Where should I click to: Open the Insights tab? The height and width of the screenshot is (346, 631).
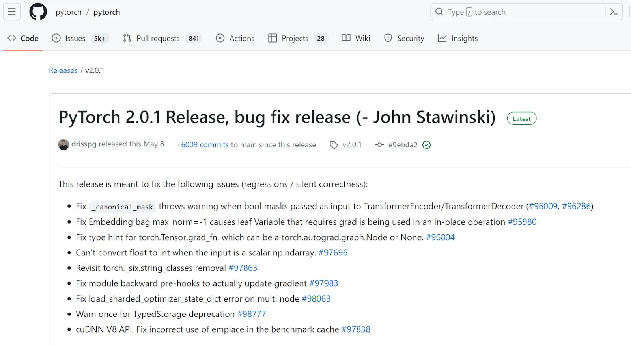click(458, 38)
